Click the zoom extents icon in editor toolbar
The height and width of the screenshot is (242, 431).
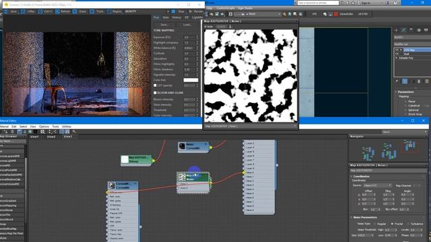click(42, 132)
